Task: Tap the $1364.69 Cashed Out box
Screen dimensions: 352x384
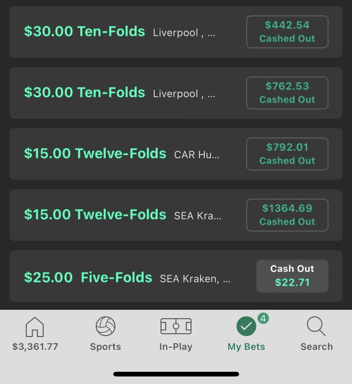Action: [287, 215]
